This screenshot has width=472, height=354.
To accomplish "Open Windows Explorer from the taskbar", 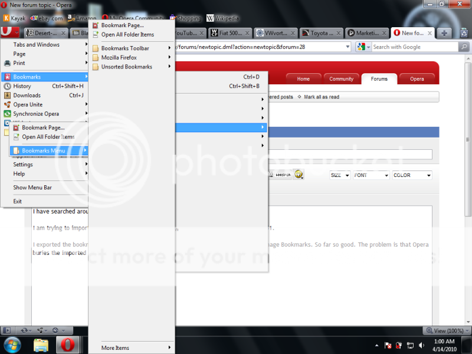I will 41,344.
